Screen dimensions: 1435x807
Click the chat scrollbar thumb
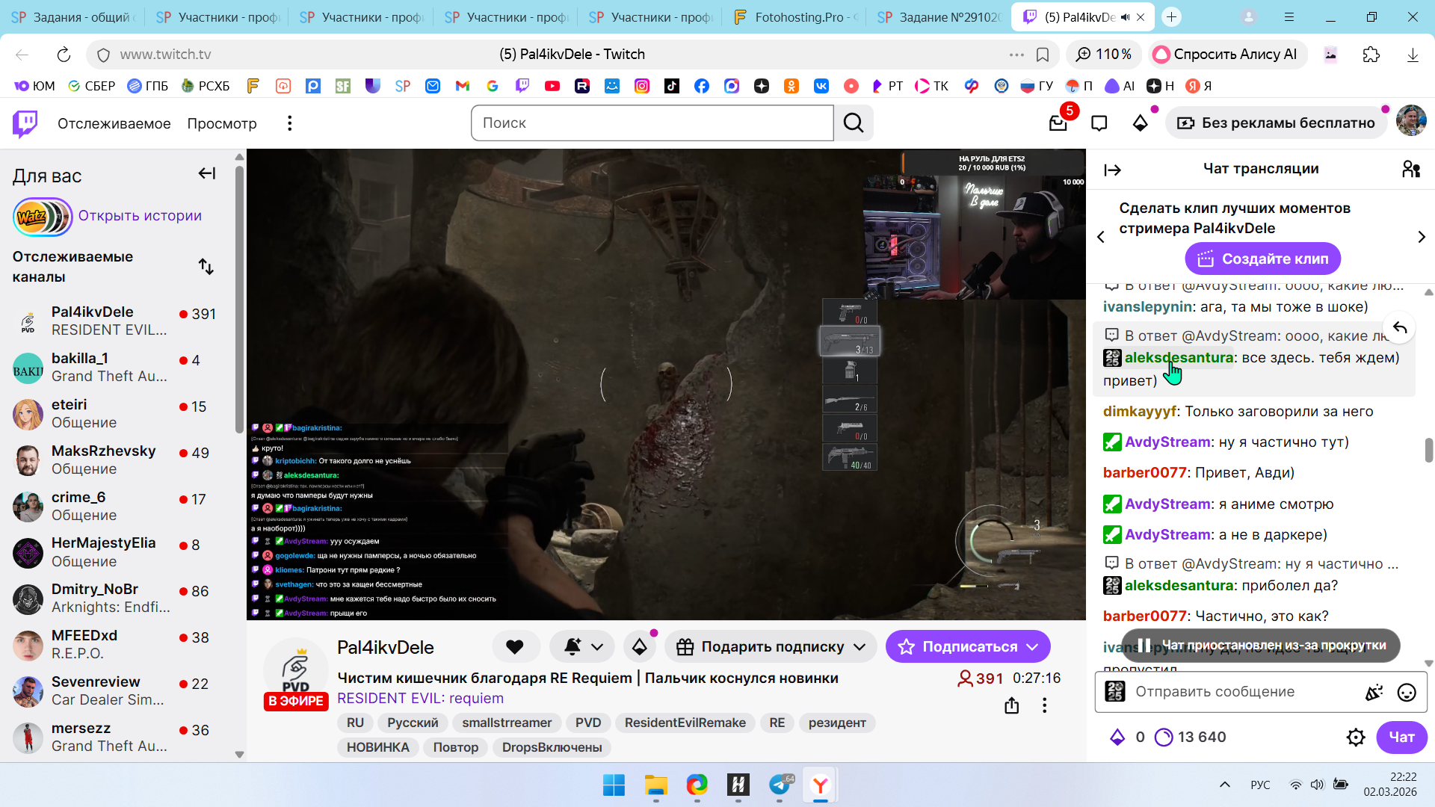pyautogui.click(x=1428, y=451)
